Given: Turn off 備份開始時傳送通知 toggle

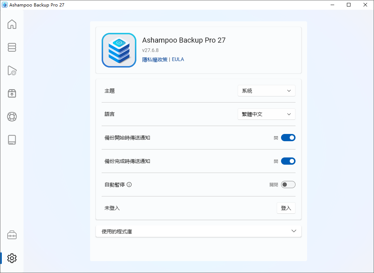Looking at the screenshot, I should coord(288,138).
